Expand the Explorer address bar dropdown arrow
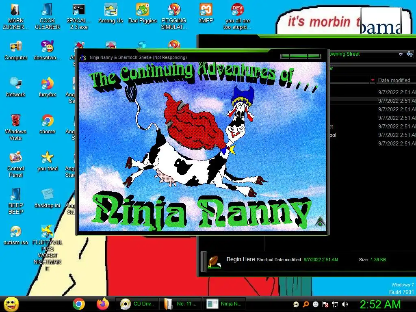Screen dimensions: 416x312 (x=401, y=54)
